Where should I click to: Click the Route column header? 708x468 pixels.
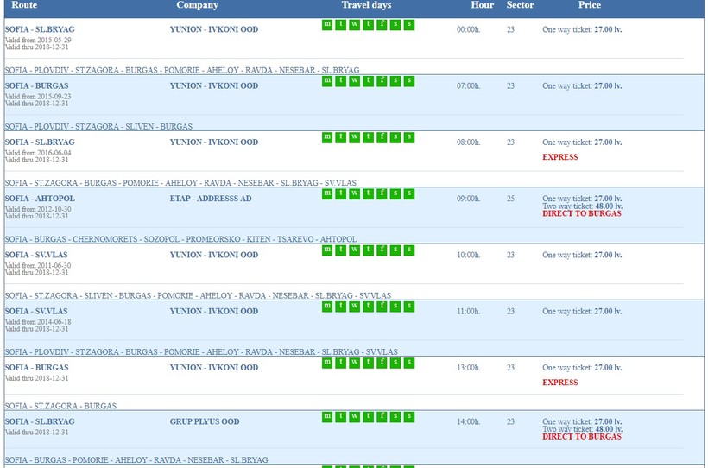24,5
